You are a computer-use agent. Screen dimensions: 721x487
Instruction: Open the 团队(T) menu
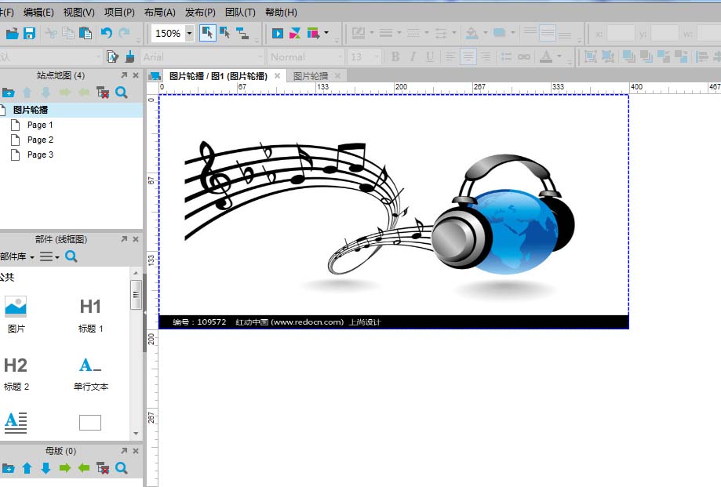click(x=241, y=13)
